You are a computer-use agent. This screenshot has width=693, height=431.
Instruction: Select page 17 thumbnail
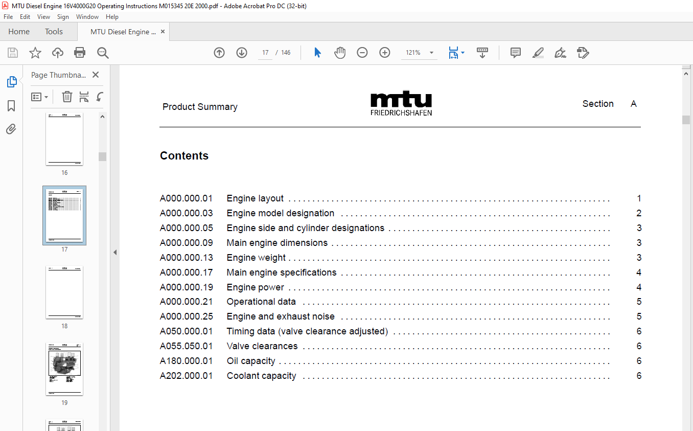click(64, 215)
